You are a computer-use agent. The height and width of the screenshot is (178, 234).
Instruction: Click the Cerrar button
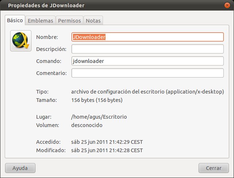(214, 168)
